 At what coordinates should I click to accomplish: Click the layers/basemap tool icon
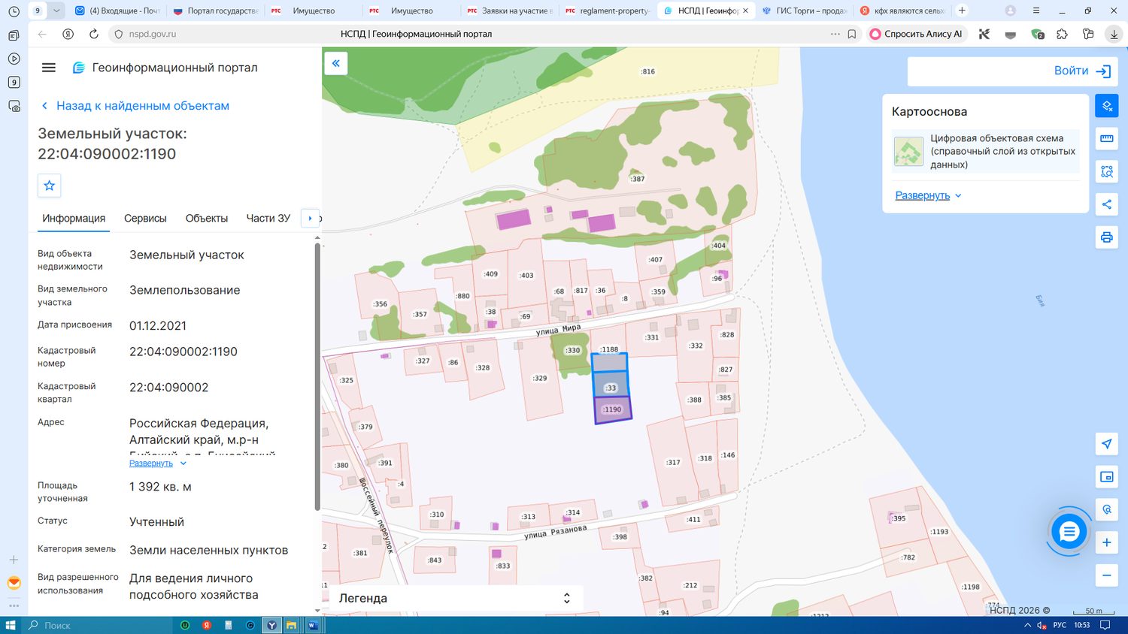[x=1107, y=106]
